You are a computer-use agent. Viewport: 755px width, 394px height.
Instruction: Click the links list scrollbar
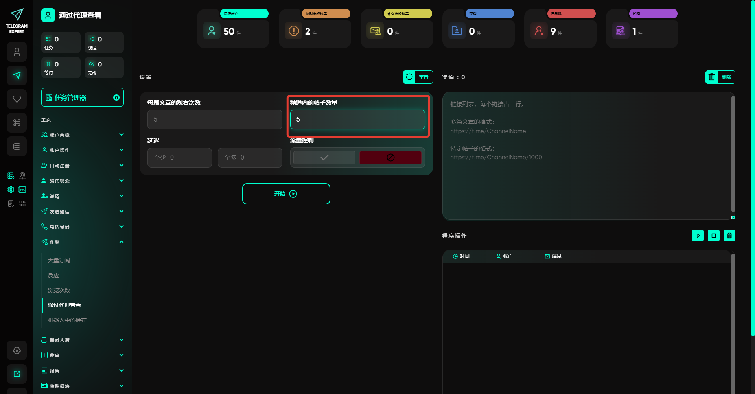pyautogui.click(x=733, y=154)
